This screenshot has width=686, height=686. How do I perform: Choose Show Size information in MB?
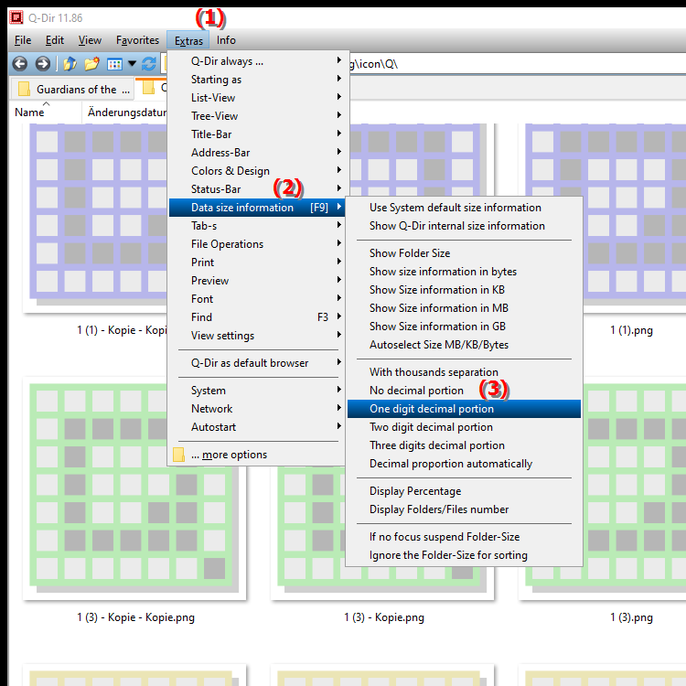pyautogui.click(x=464, y=308)
